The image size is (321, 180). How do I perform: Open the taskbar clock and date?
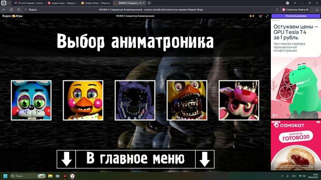coord(313,176)
